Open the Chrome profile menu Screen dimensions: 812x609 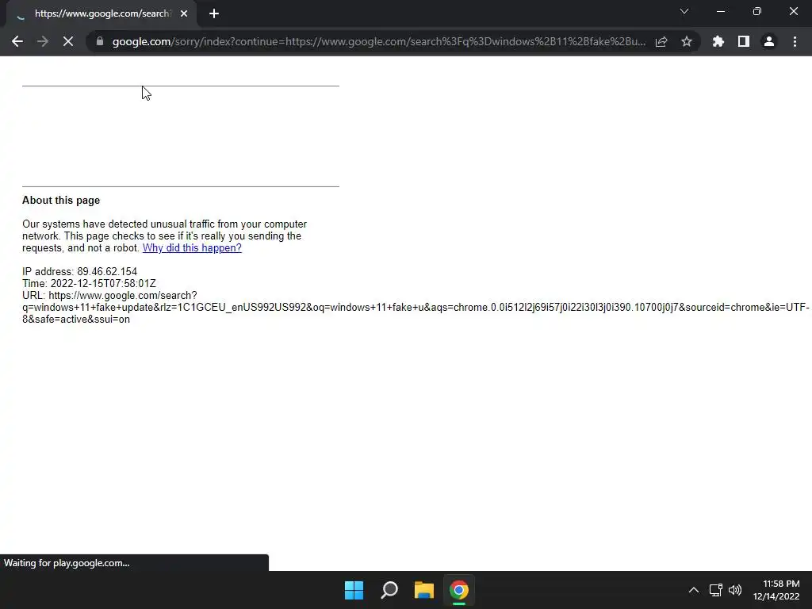click(x=769, y=41)
